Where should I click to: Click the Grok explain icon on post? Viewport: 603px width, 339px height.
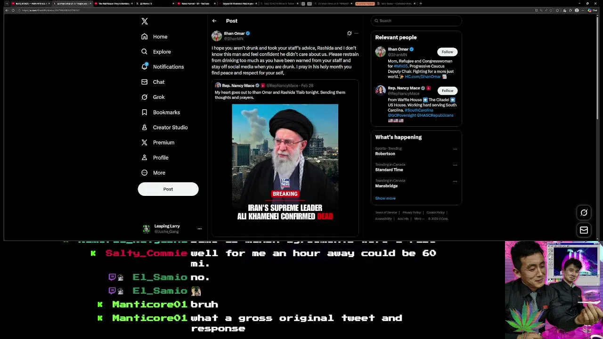point(349,33)
